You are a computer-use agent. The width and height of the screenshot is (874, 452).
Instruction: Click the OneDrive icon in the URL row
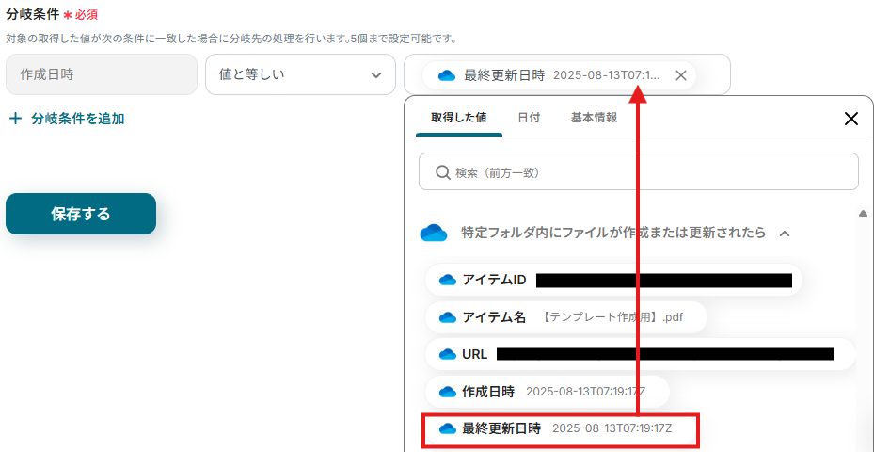point(448,354)
